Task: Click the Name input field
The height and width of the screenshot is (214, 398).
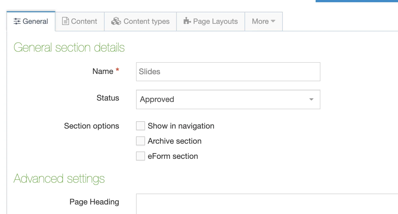Action: click(x=228, y=72)
